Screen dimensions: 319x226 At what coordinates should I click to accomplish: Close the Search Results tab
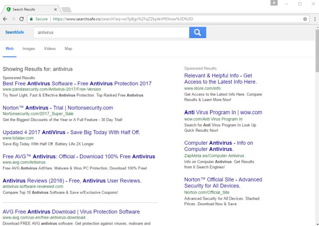click(55, 9)
